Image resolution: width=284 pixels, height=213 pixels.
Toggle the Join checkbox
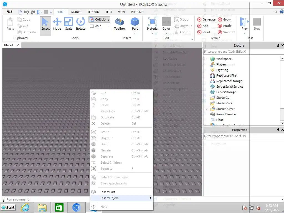click(92, 26)
